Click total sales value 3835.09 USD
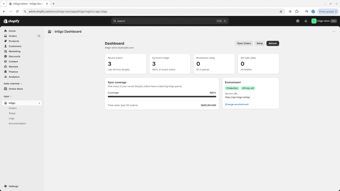 point(208,105)
